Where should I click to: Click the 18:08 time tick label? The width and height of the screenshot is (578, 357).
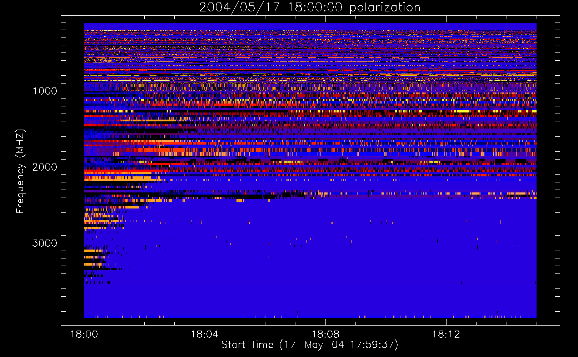(x=325, y=335)
